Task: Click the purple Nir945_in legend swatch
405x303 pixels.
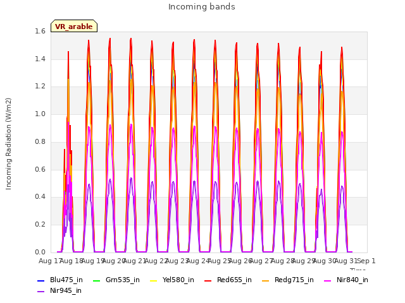Action: (x=40, y=292)
